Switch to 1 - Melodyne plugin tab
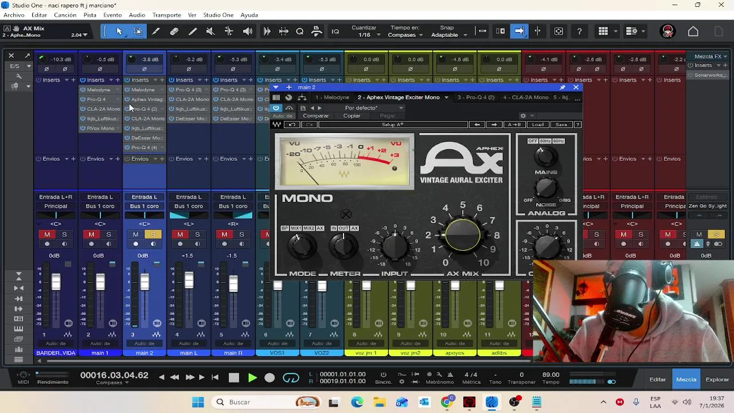 click(332, 98)
